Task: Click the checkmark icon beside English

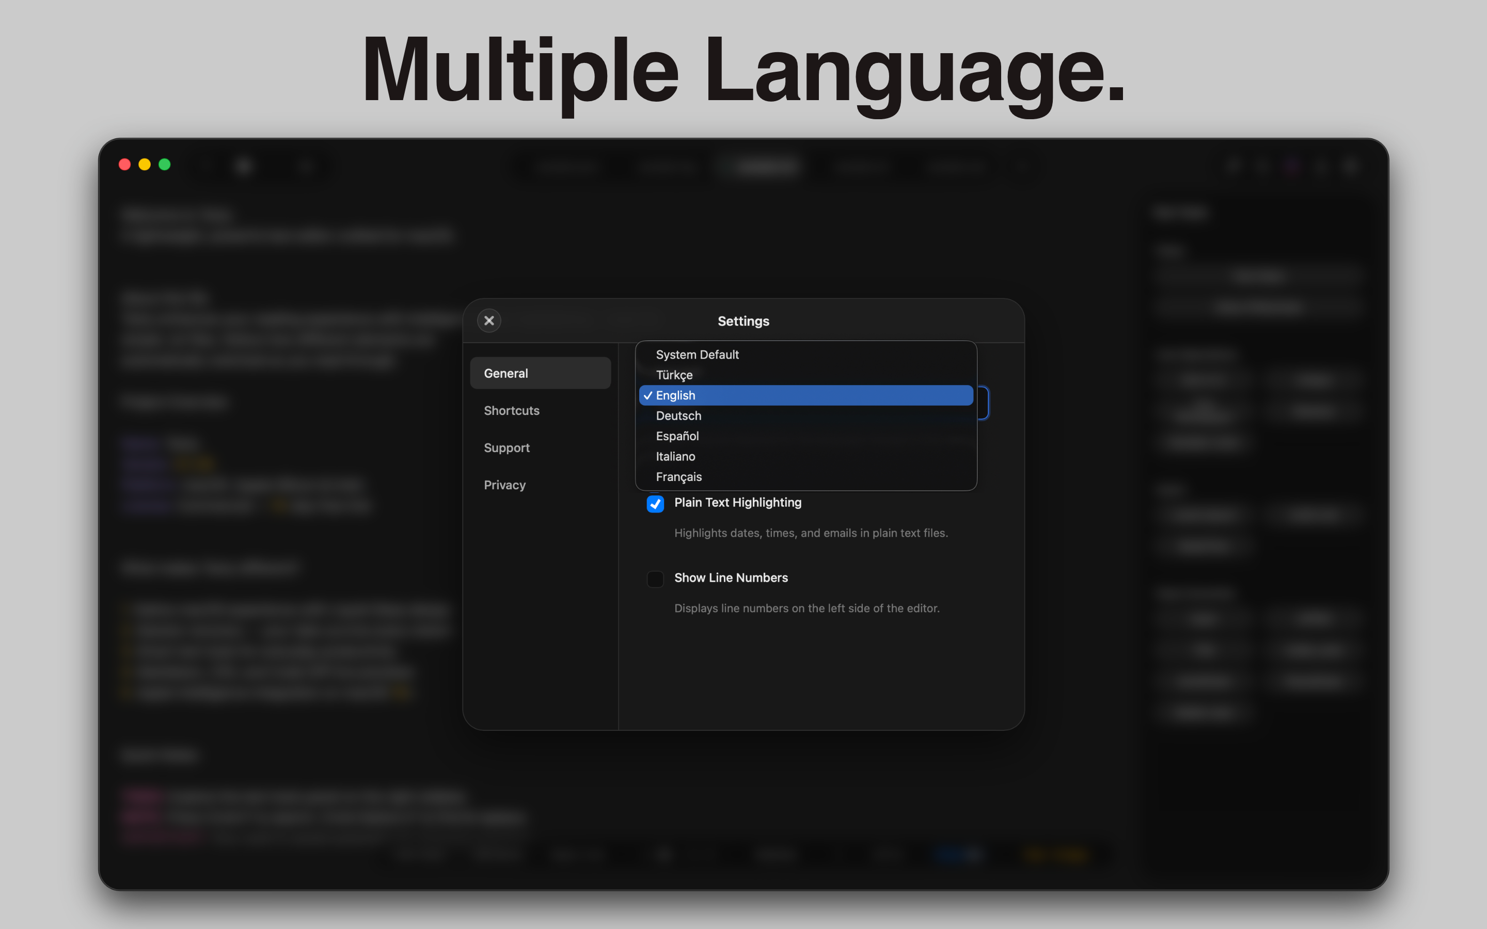Action: click(648, 395)
